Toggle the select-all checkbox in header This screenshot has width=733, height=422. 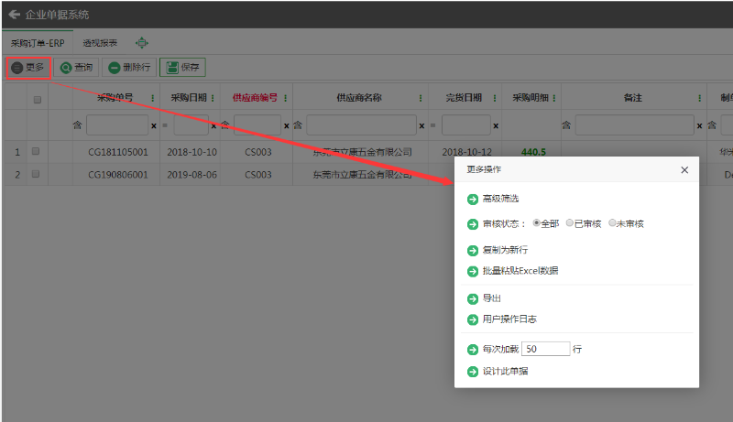[x=38, y=99]
